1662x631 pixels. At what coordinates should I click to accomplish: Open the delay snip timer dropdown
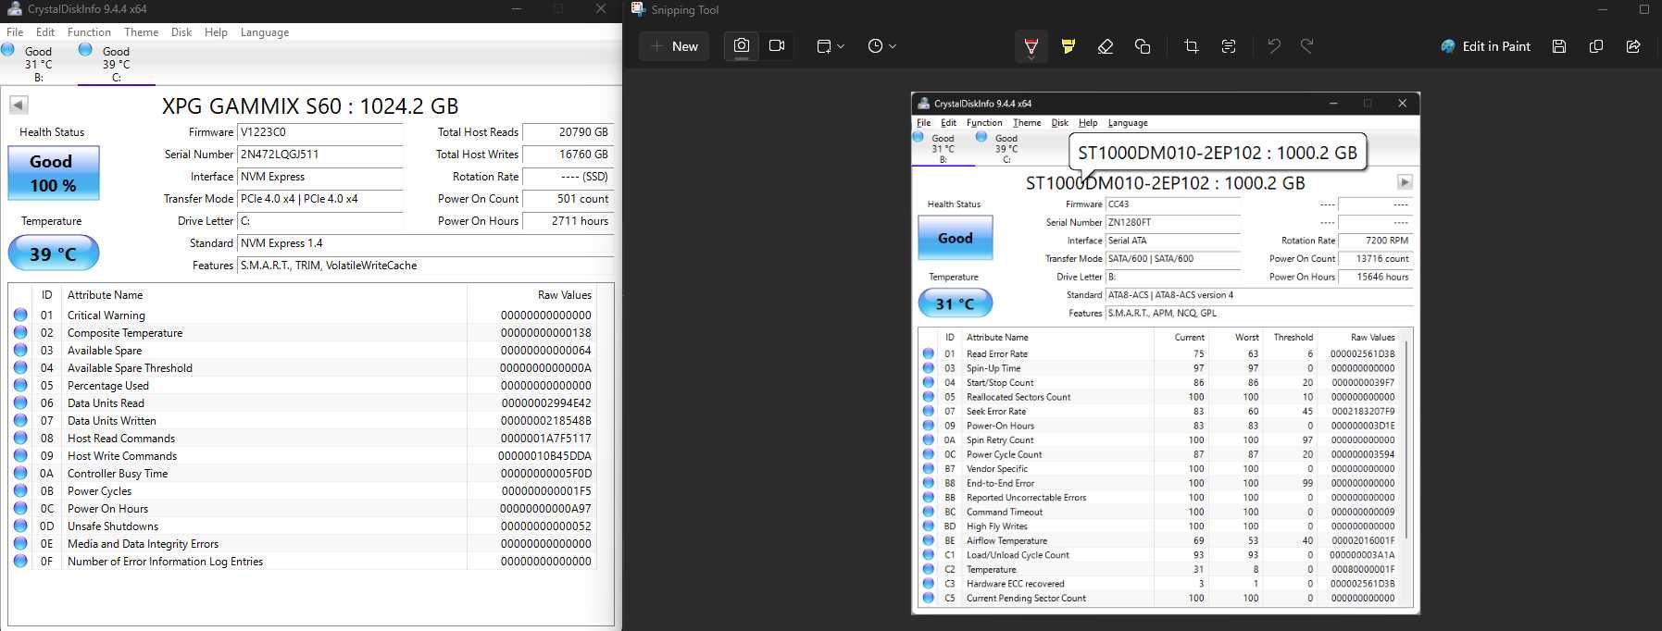coord(881,46)
